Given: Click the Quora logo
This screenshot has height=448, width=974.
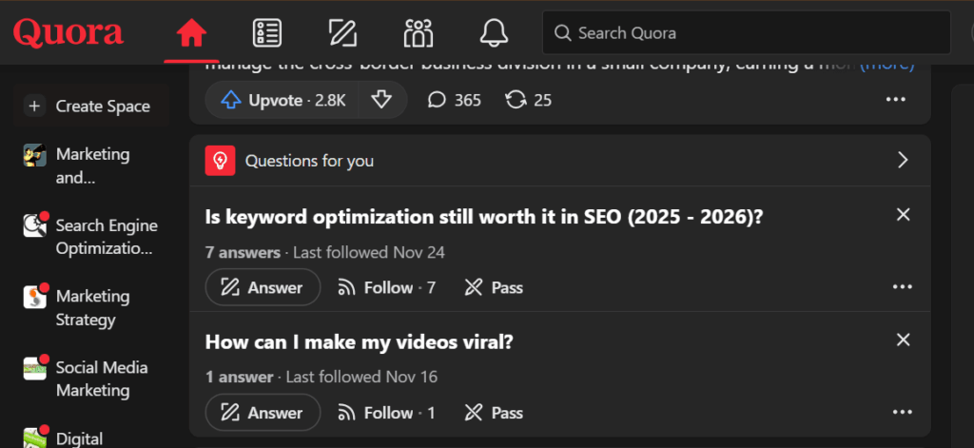Looking at the screenshot, I should tap(68, 33).
